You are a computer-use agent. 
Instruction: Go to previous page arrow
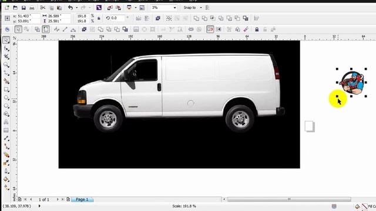31,199
